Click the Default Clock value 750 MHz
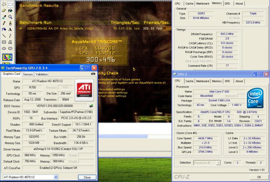The height and width of the screenshot is (182, 270). (x=30, y=162)
